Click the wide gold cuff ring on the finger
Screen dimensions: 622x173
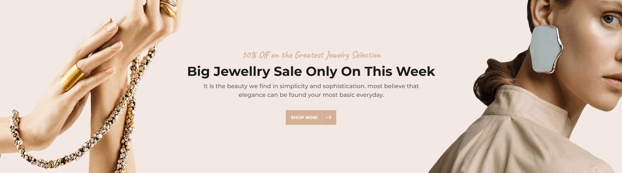(x=73, y=77)
